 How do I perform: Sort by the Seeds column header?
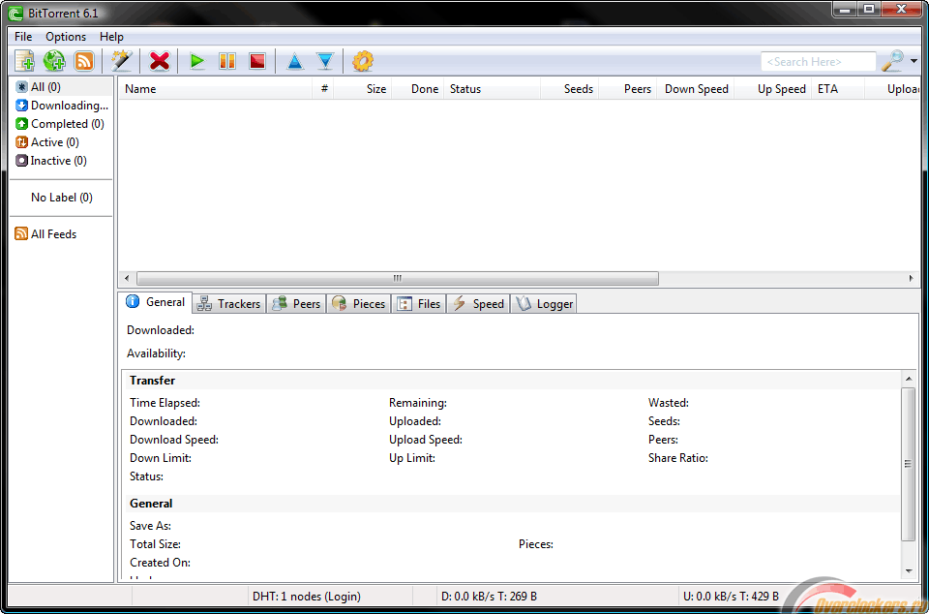(570, 89)
